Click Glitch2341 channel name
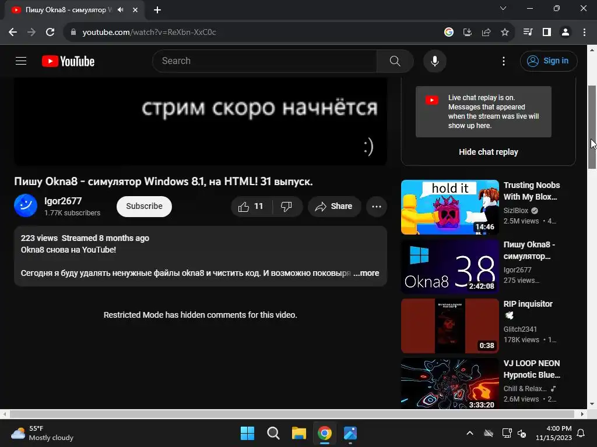Viewport: 597px width, 447px height. coord(519,329)
